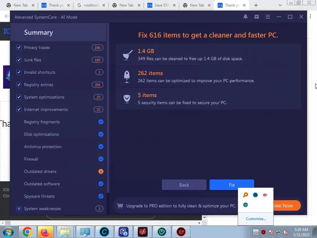Open the Chrome three-dot menu

[x=310, y=16]
